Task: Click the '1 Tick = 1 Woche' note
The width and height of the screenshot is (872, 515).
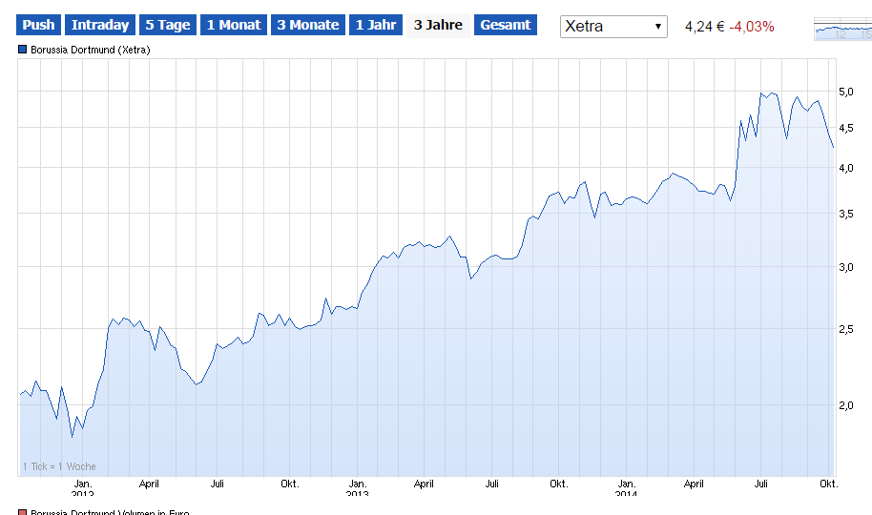Action: 59,467
